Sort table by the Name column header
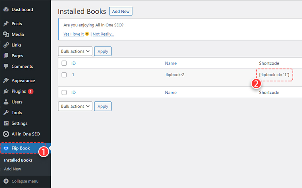The width and height of the screenshot is (302, 188). (171, 63)
